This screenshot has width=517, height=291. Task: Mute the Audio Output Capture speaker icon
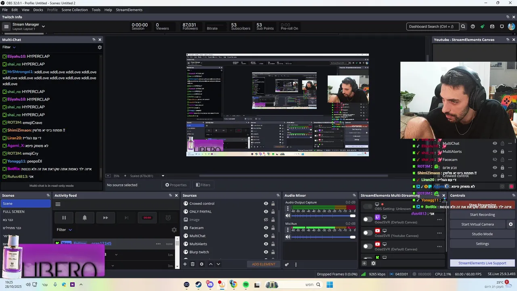click(x=288, y=215)
